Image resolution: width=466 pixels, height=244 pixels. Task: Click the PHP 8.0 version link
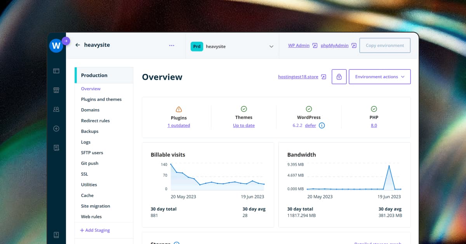pos(374,125)
